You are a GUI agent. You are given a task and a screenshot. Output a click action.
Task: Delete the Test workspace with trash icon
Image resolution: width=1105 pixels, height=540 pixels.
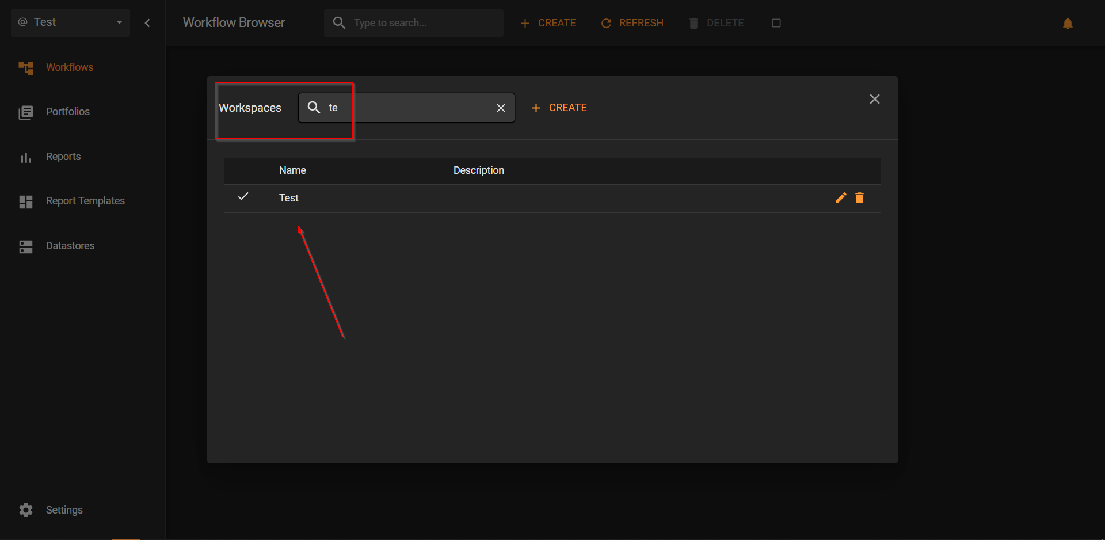(x=859, y=198)
